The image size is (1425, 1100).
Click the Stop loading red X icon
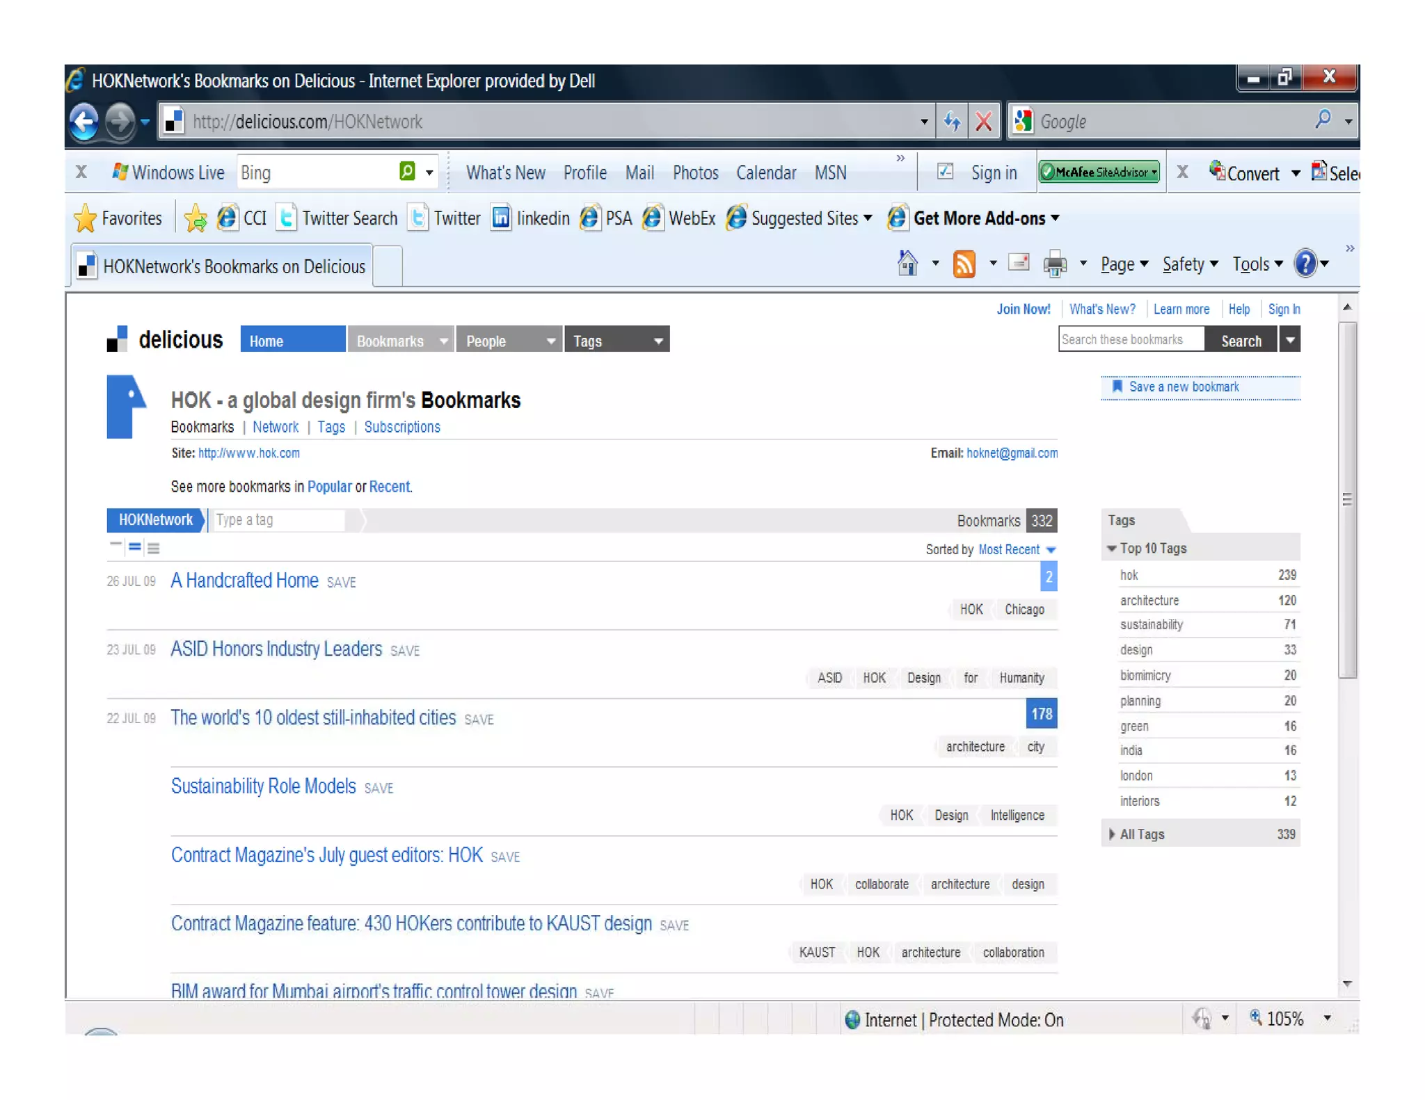(983, 122)
